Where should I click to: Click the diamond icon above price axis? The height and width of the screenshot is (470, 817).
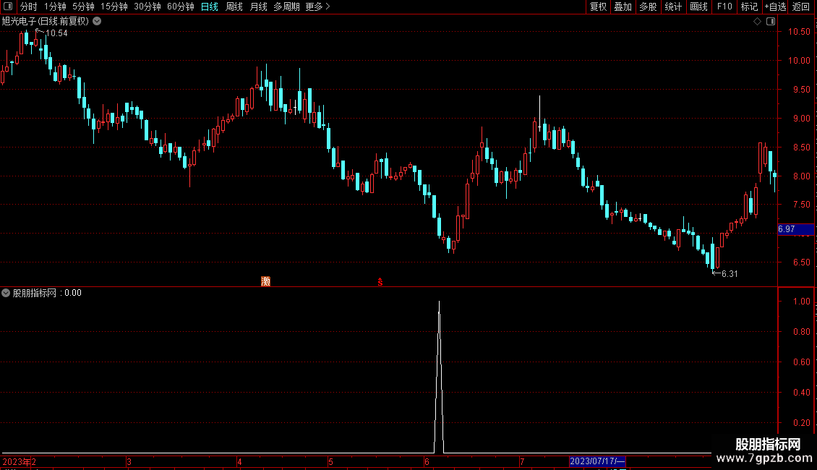point(758,22)
